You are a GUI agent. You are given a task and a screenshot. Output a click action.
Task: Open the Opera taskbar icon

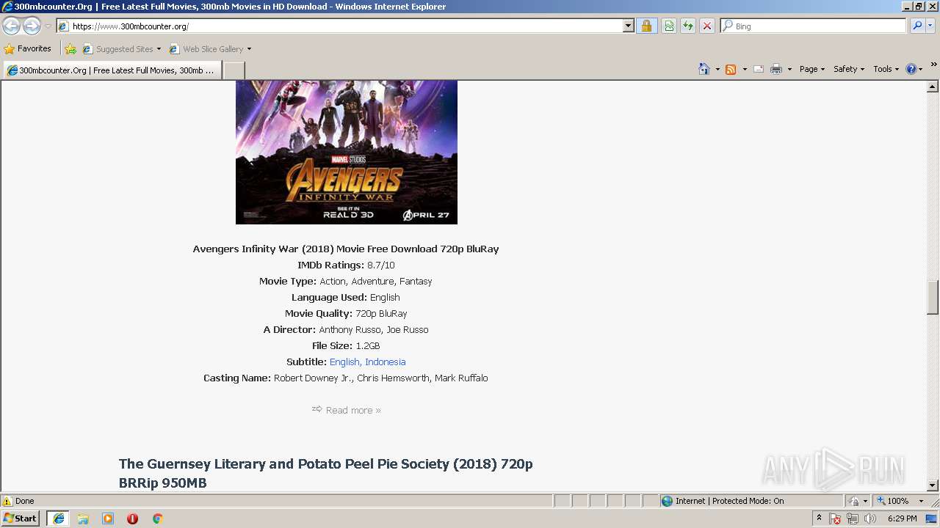(132, 518)
